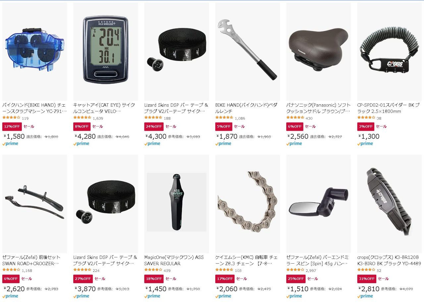Click the MagicOne ASS SAVER REGULAR title
Image resolution: width=424 pixels, height=305 pixels.
174,260
